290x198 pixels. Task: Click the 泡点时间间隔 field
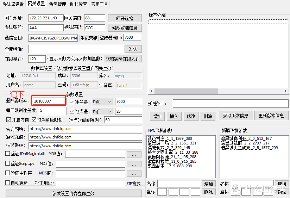click(x=123, y=120)
